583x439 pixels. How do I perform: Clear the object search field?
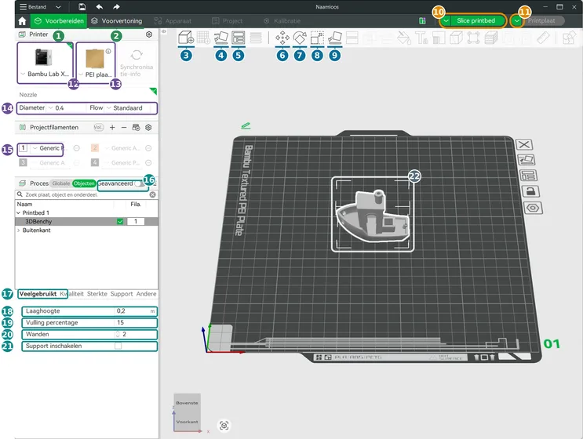pyautogui.click(x=152, y=194)
